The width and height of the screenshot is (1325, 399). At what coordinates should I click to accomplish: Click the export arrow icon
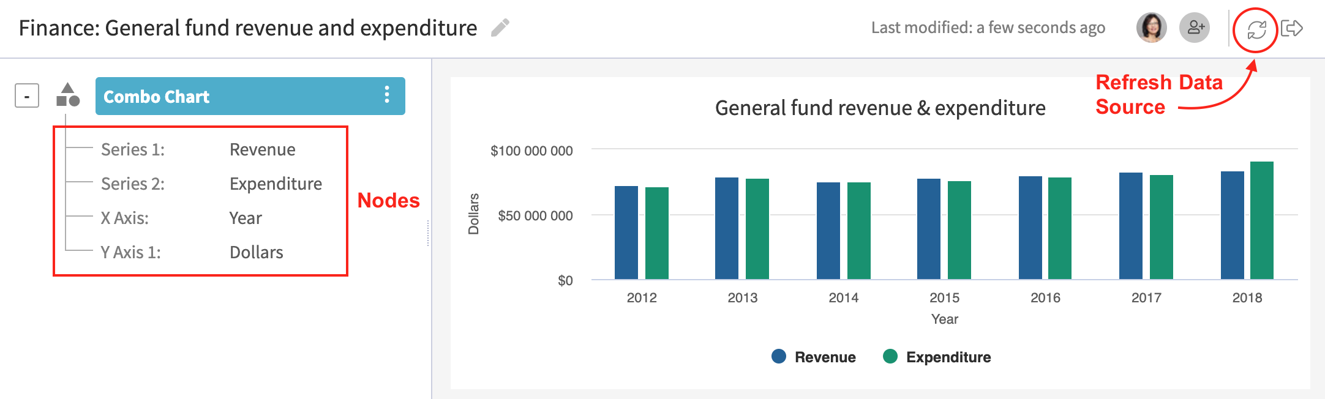(1292, 28)
